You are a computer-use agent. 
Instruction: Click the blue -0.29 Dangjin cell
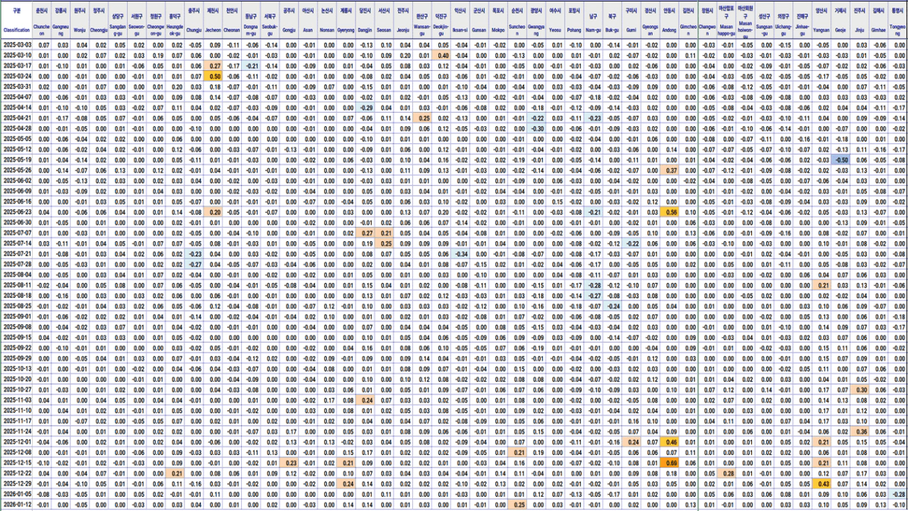coord(367,108)
